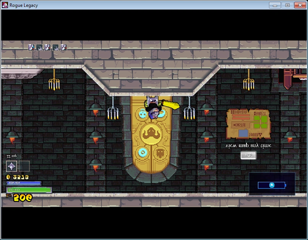Click the blue skull emblem on the golden door
The height and width of the screenshot is (240, 308).
pyautogui.click(x=142, y=114)
